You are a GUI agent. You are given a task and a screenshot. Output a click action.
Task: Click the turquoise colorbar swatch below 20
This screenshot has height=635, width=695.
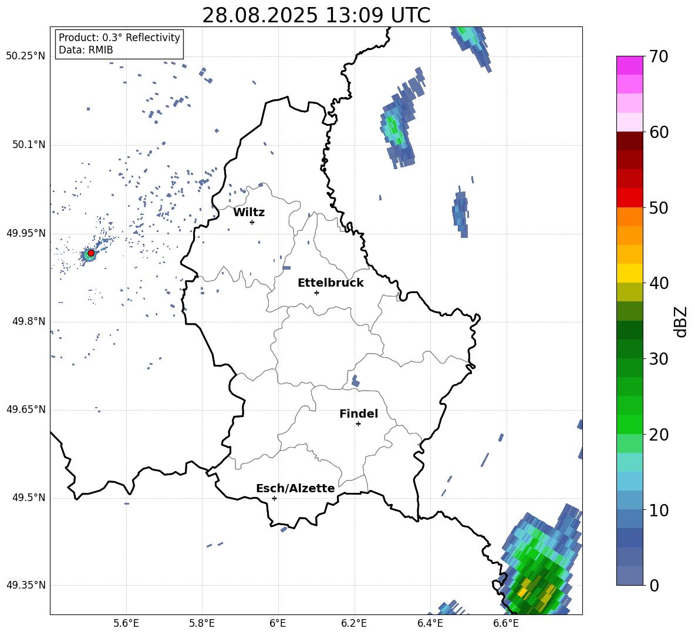click(629, 462)
